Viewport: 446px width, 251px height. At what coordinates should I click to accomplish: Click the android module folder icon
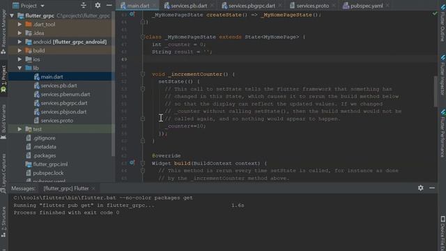click(x=29, y=42)
